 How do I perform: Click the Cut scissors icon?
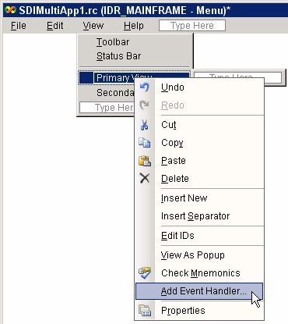(x=145, y=125)
